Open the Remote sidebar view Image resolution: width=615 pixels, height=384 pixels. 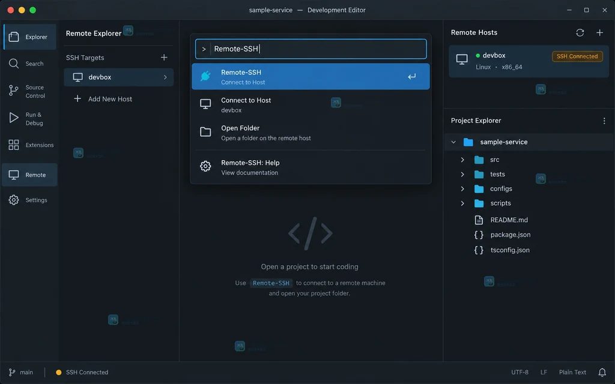[30, 175]
